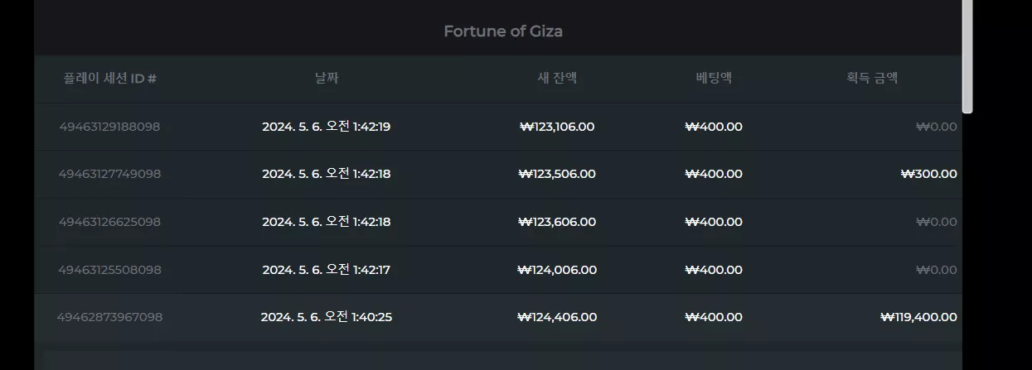Select the row dated 오전 1:42:17
The height and width of the screenshot is (370, 1032).
(x=497, y=270)
